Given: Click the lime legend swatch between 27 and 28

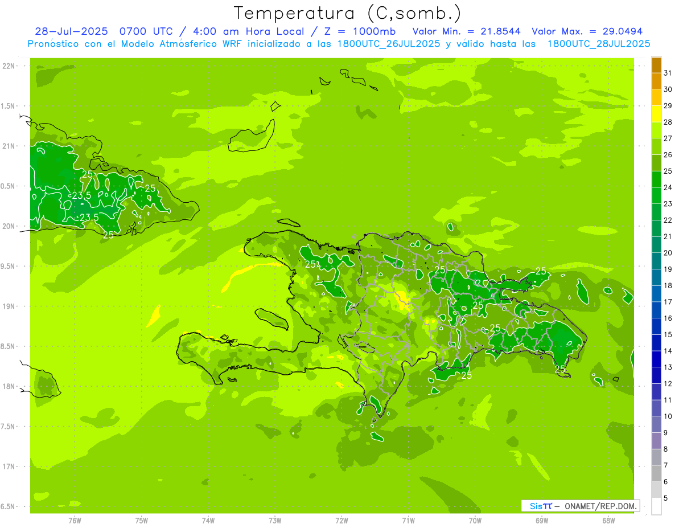Looking at the screenshot, I should coord(656,130).
